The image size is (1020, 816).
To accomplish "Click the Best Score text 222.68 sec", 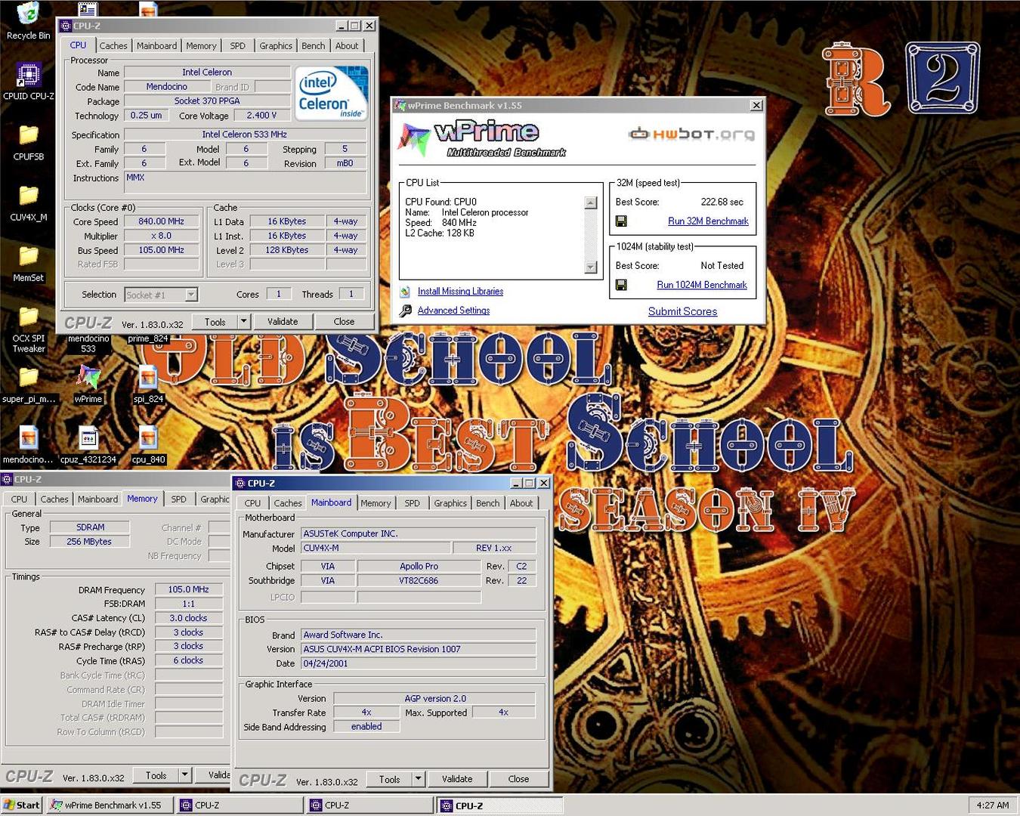I will coord(722,202).
